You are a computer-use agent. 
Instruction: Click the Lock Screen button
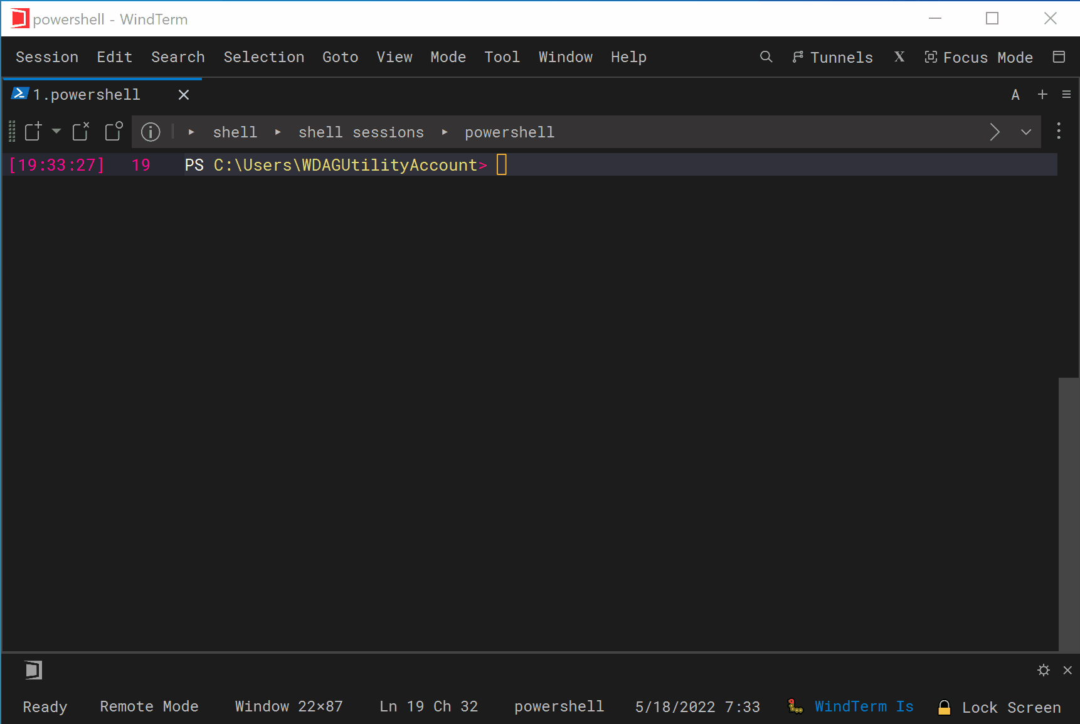click(x=1012, y=707)
